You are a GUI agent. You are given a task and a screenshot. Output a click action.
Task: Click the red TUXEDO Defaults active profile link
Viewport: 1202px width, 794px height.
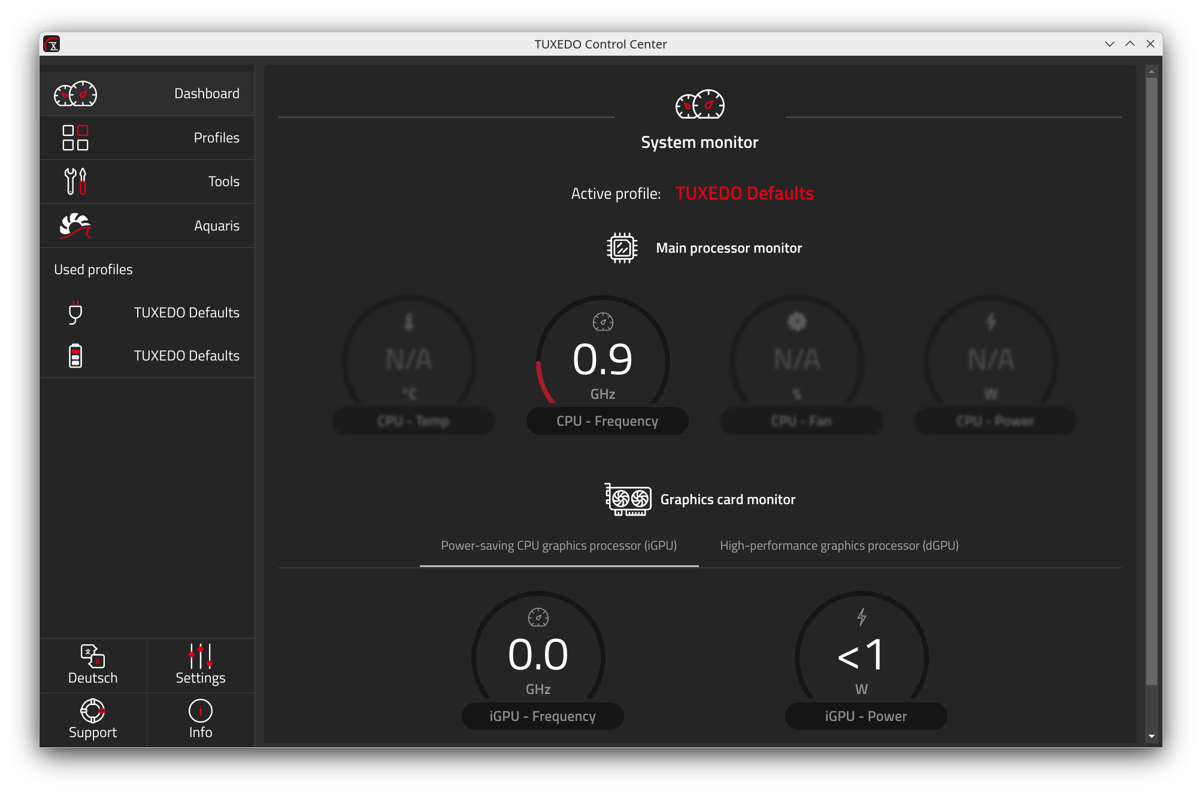point(744,193)
